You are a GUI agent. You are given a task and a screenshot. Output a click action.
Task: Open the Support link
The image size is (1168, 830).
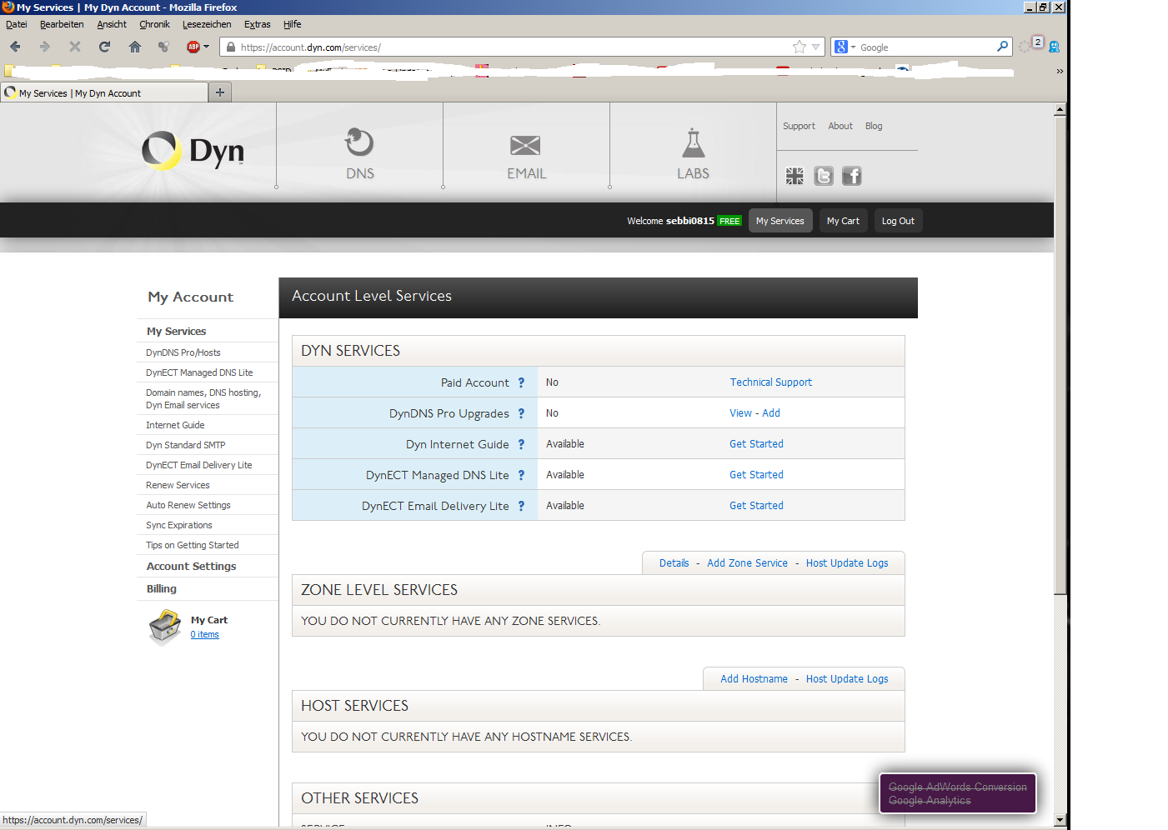tap(799, 126)
